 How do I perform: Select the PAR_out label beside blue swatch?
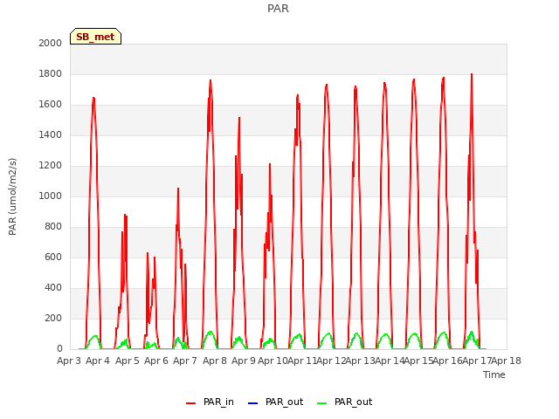(x=284, y=402)
